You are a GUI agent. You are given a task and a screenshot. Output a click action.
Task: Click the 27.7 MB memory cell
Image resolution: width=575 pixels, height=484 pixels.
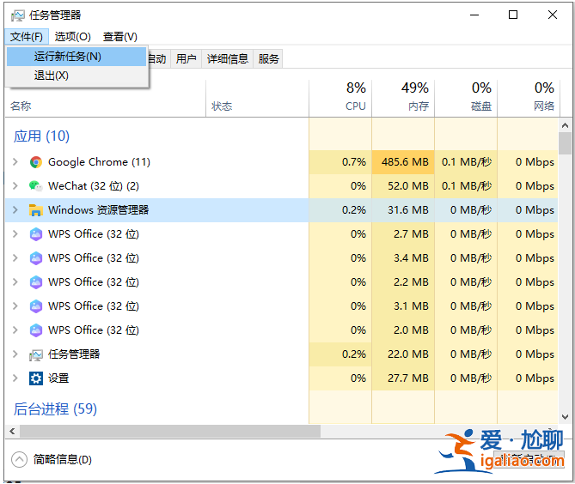coord(403,378)
